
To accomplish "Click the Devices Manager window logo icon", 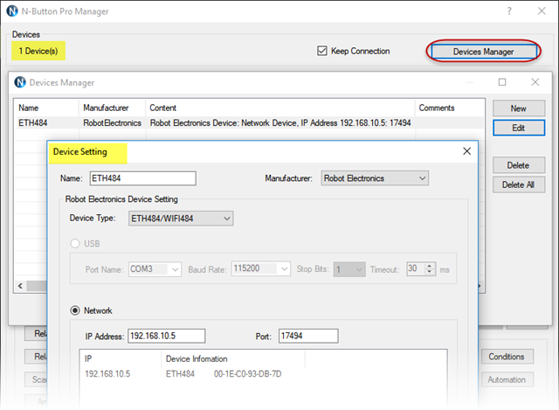I will tap(20, 82).
